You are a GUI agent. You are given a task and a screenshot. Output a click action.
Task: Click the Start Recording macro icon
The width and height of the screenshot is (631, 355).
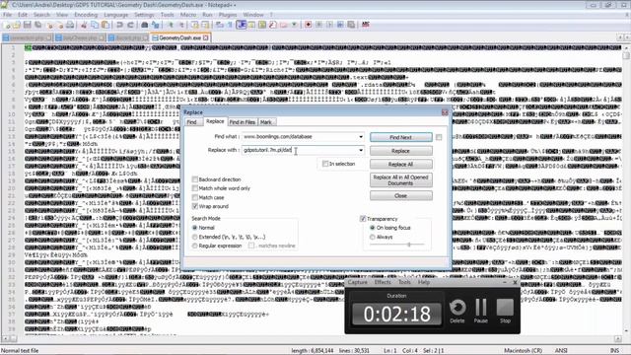point(309,25)
